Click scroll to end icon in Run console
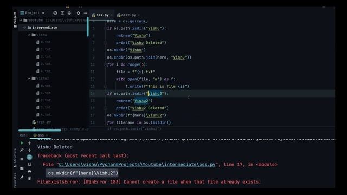 click(x=29, y=164)
